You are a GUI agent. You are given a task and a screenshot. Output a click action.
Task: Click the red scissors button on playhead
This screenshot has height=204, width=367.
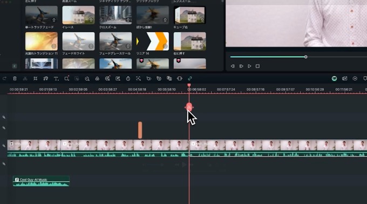tap(189, 107)
